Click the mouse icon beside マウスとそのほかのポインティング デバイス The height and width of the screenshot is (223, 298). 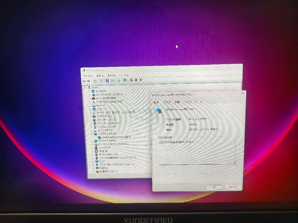point(97,158)
